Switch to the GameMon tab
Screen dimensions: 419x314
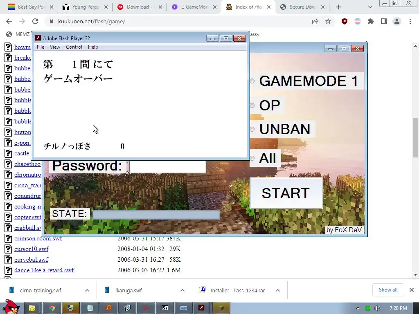[194, 7]
